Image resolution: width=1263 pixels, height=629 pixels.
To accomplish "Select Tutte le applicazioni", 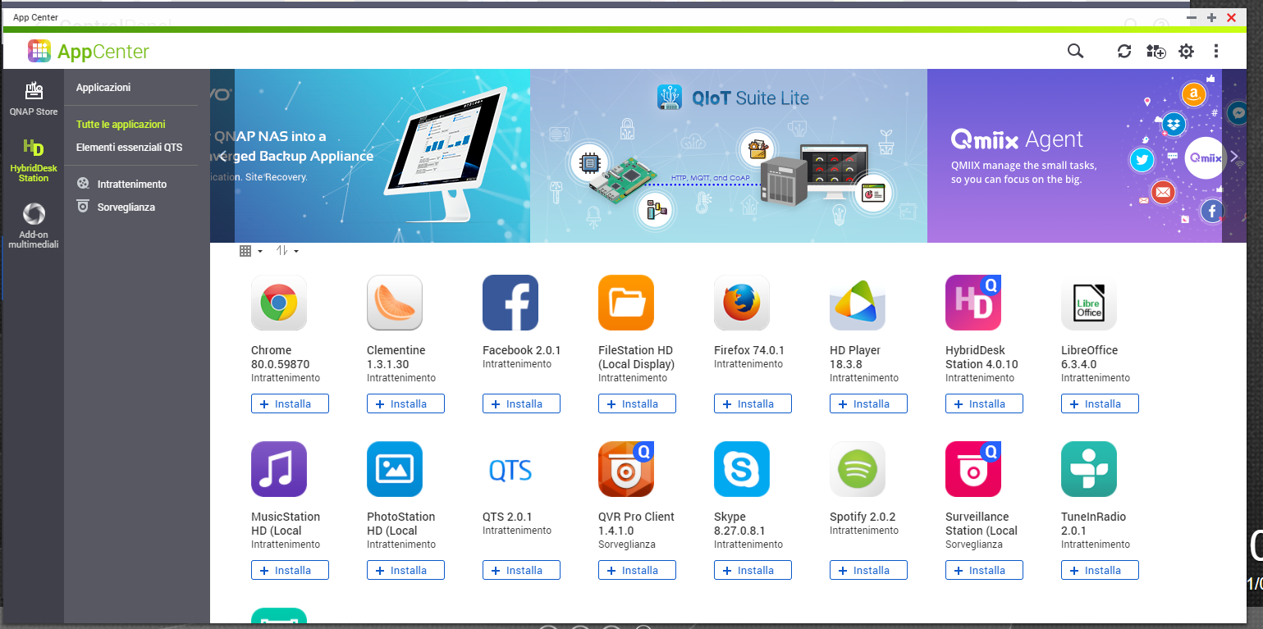I will click(121, 125).
